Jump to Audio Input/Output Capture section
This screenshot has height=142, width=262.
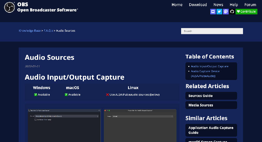pyautogui.click(x=210, y=66)
